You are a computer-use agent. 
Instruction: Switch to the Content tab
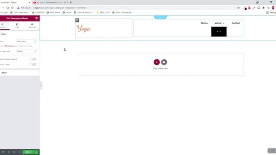coord(3,26)
